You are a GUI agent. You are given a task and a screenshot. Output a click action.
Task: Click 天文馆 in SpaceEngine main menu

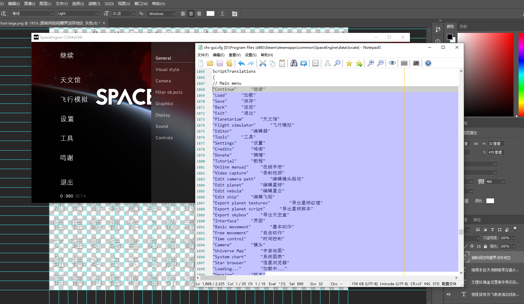click(70, 80)
